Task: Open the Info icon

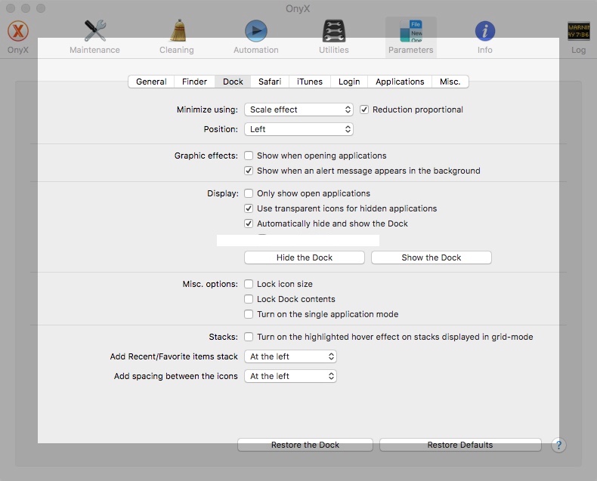Action: 485,31
